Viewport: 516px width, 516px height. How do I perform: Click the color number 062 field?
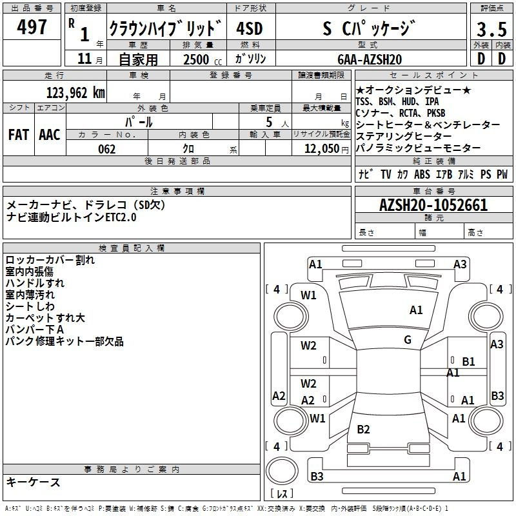(106, 149)
